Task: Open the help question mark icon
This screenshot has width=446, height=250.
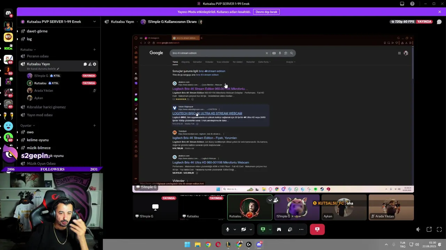Action: (412, 4)
